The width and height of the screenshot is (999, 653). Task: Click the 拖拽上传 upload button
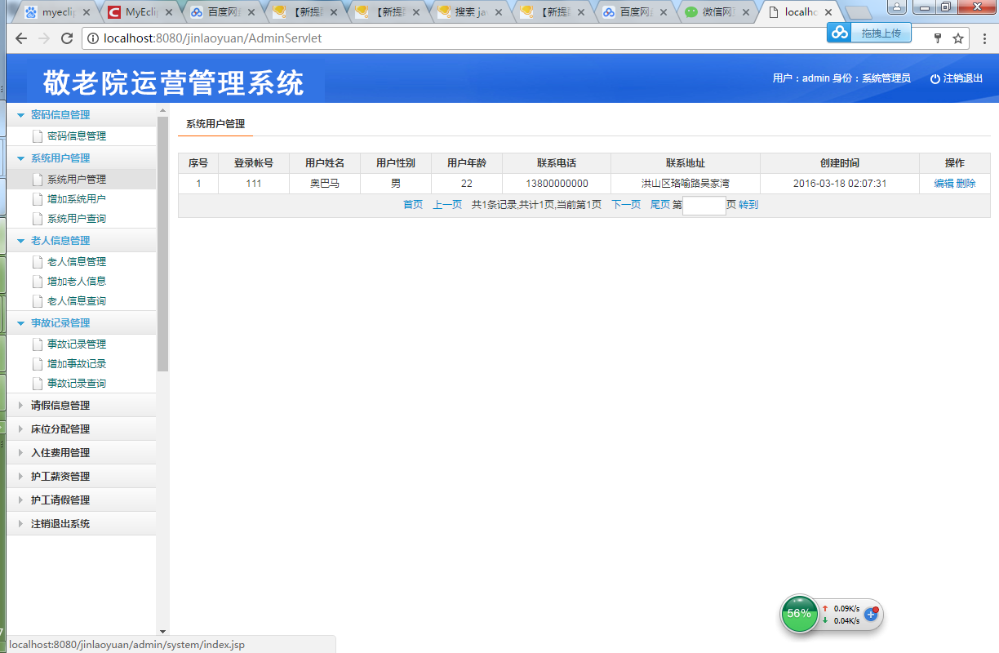[x=881, y=33]
